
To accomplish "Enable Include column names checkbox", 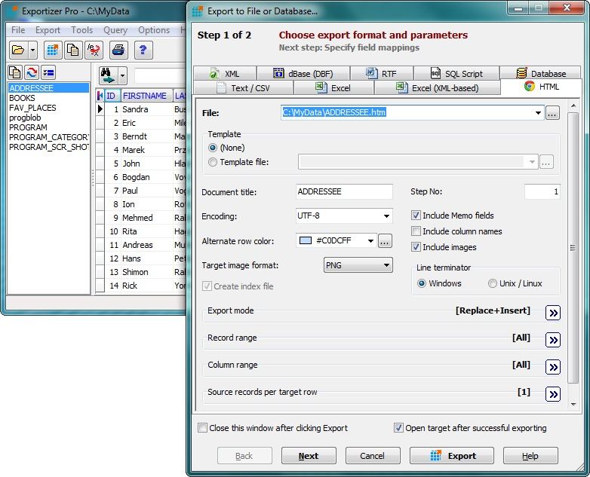I will (x=416, y=231).
